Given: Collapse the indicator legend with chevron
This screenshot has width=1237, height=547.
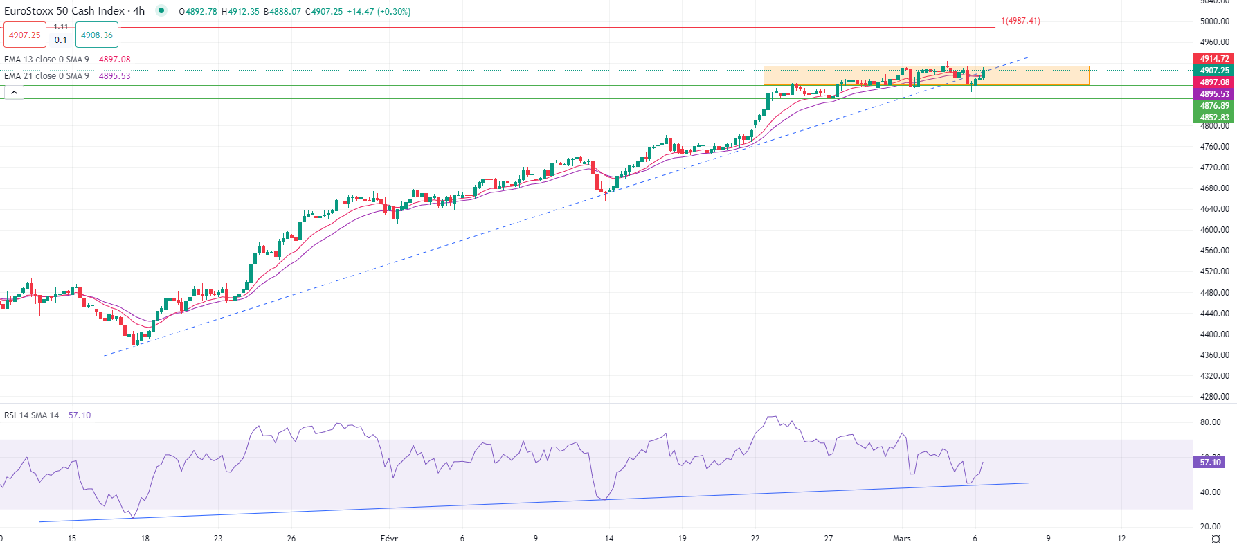Looking at the screenshot, I should (x=14, y=92).
